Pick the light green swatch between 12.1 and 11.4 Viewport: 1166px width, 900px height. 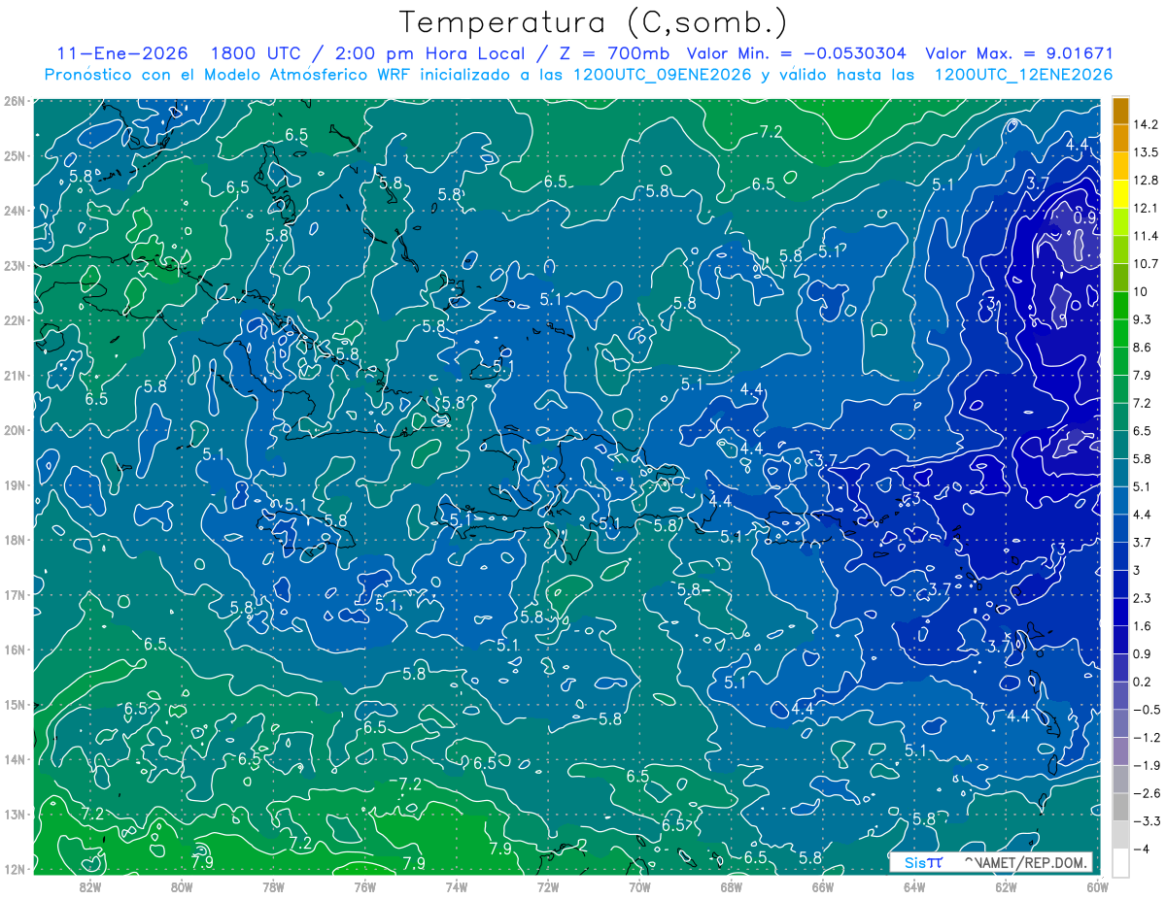pos(1120,222)
